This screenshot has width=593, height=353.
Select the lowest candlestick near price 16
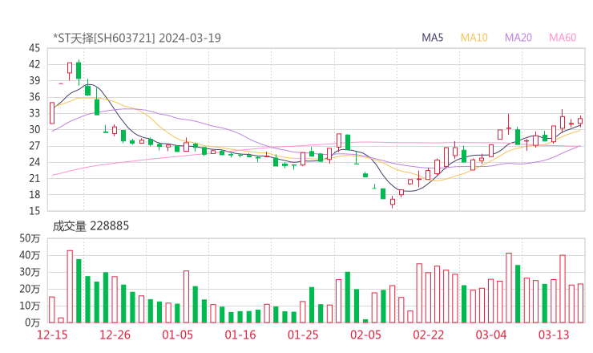pos(393,201)
